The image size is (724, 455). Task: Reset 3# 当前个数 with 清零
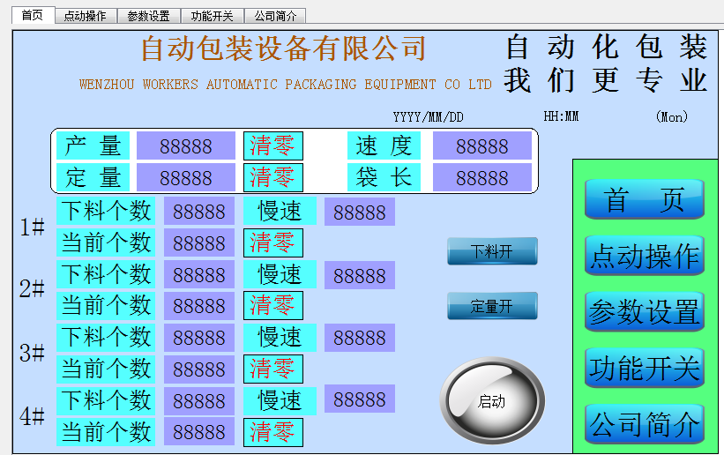click(x=272, y=369)
